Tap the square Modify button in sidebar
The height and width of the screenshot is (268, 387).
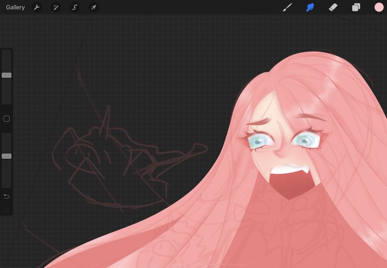pyautogui.click(x=7, y=119)
